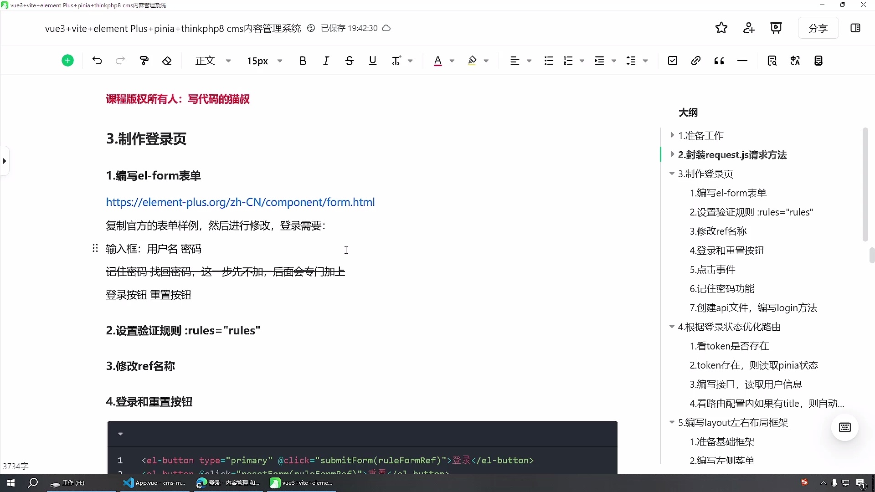Open line spacing dropdown arrow
The image size is (875, 492).
[x=645, y=61]
